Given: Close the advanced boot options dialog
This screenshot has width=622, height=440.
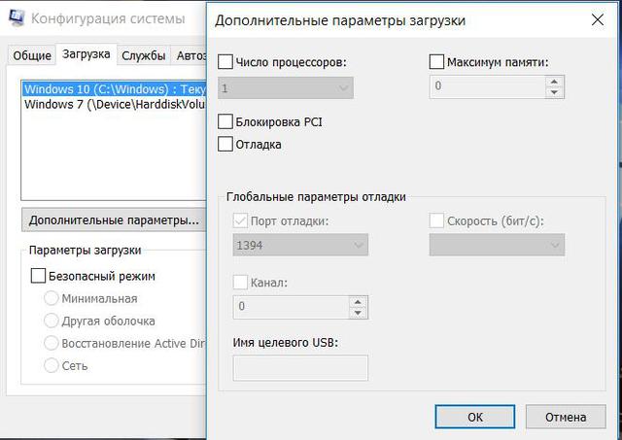Looking at the screenshot, I should [x=595, y=19].
